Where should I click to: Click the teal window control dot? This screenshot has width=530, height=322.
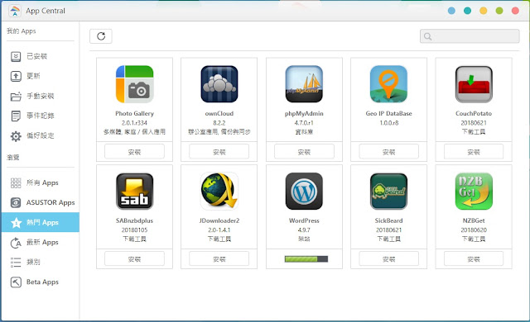467,11
